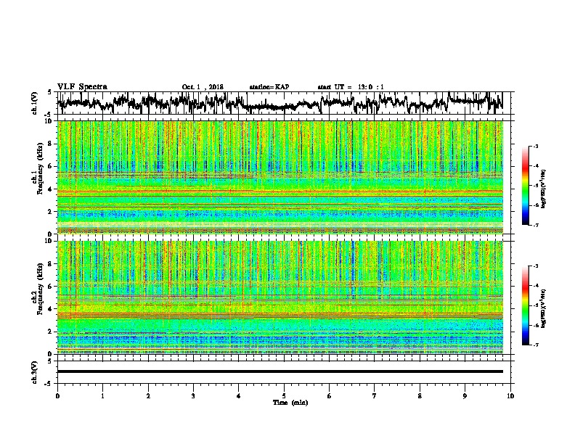Screen dimensions: 575x444
Task: Click the ch.2 color scale bar
Action: click(525, 305)
